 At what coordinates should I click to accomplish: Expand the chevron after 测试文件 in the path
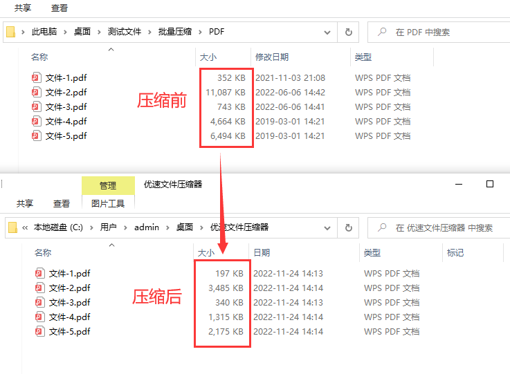coord(149,32)
